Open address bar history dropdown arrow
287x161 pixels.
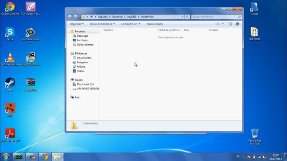(x=183, y=17)
